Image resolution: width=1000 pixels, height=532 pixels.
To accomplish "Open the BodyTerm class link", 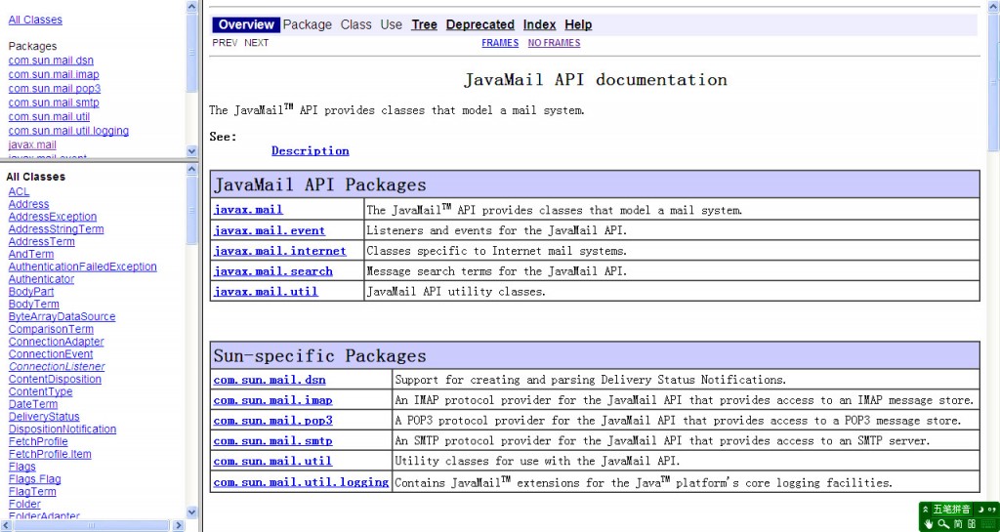I will tap(34, 304).
